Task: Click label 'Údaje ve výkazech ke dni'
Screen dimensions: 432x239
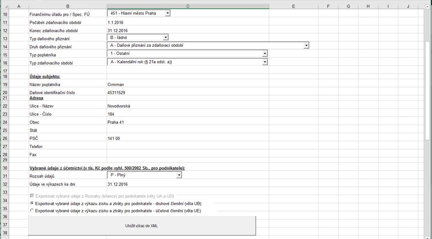Action: click(52, 184)
